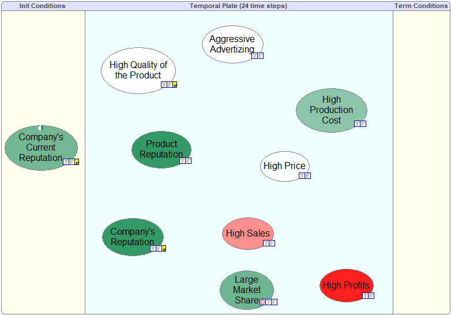Open the yellow note icon on Company's Reputation
Viewport: 451px width, 315px height.
164,248
